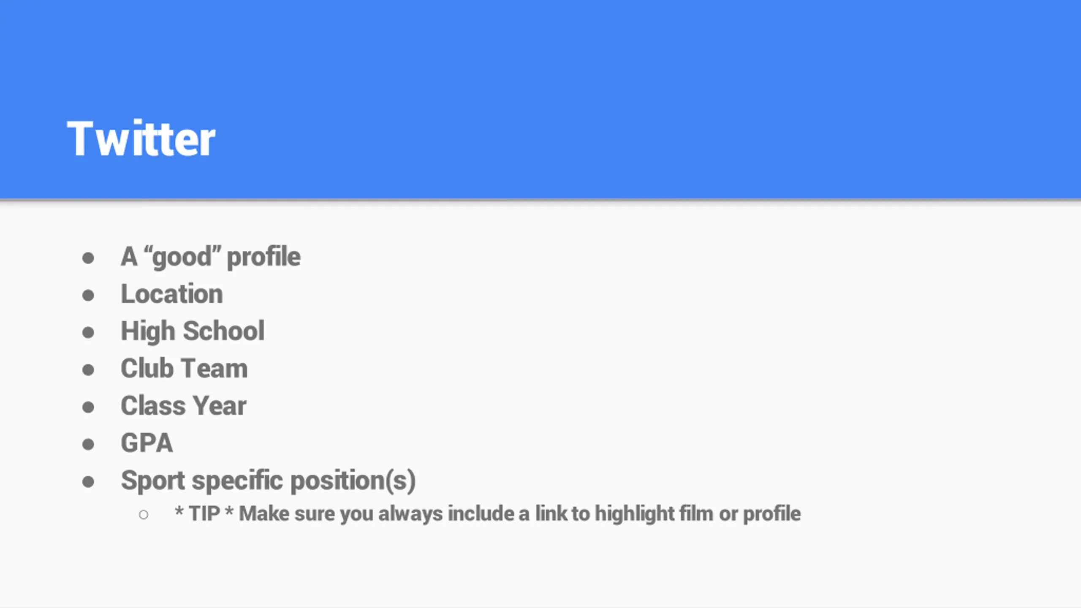The height and width of the screenshot is (608, 1081).
Task: Select the "Sport specific position(s)" bullet text
Action: pyautogui.click(x=268, y=480)
